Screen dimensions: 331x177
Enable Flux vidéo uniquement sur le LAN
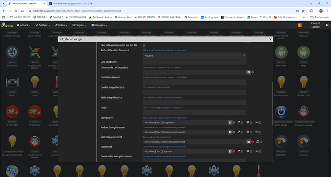[144, 45]
